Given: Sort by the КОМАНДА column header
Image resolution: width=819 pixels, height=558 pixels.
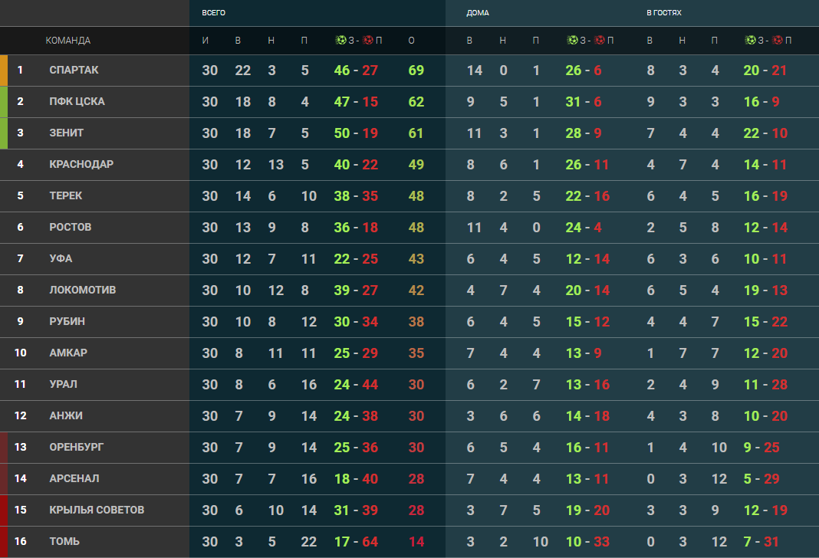Looking at the screenshot, I should (67, 41).
